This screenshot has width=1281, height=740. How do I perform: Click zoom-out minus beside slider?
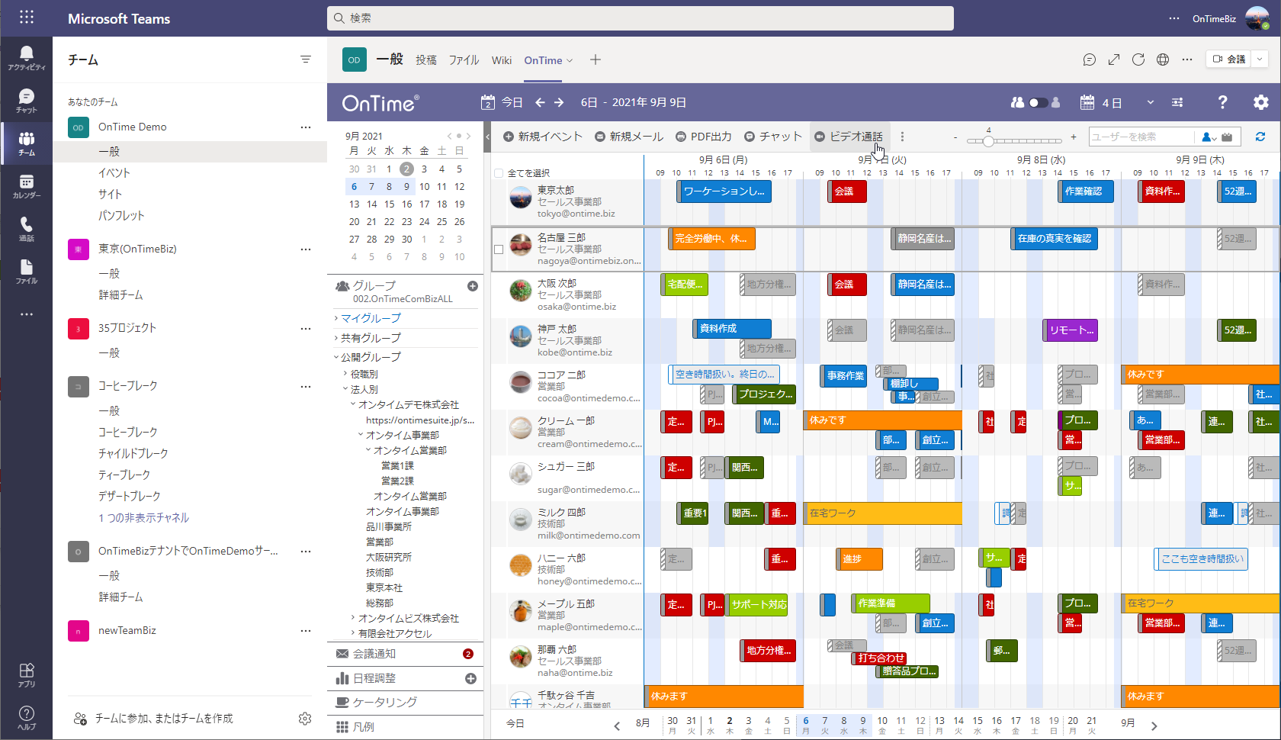coord(955,137)
